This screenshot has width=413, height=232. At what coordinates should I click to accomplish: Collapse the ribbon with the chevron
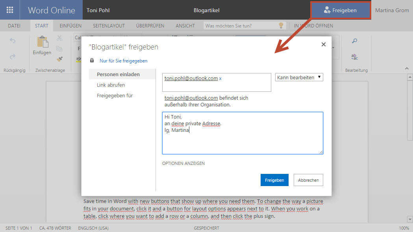coord(407,68)
